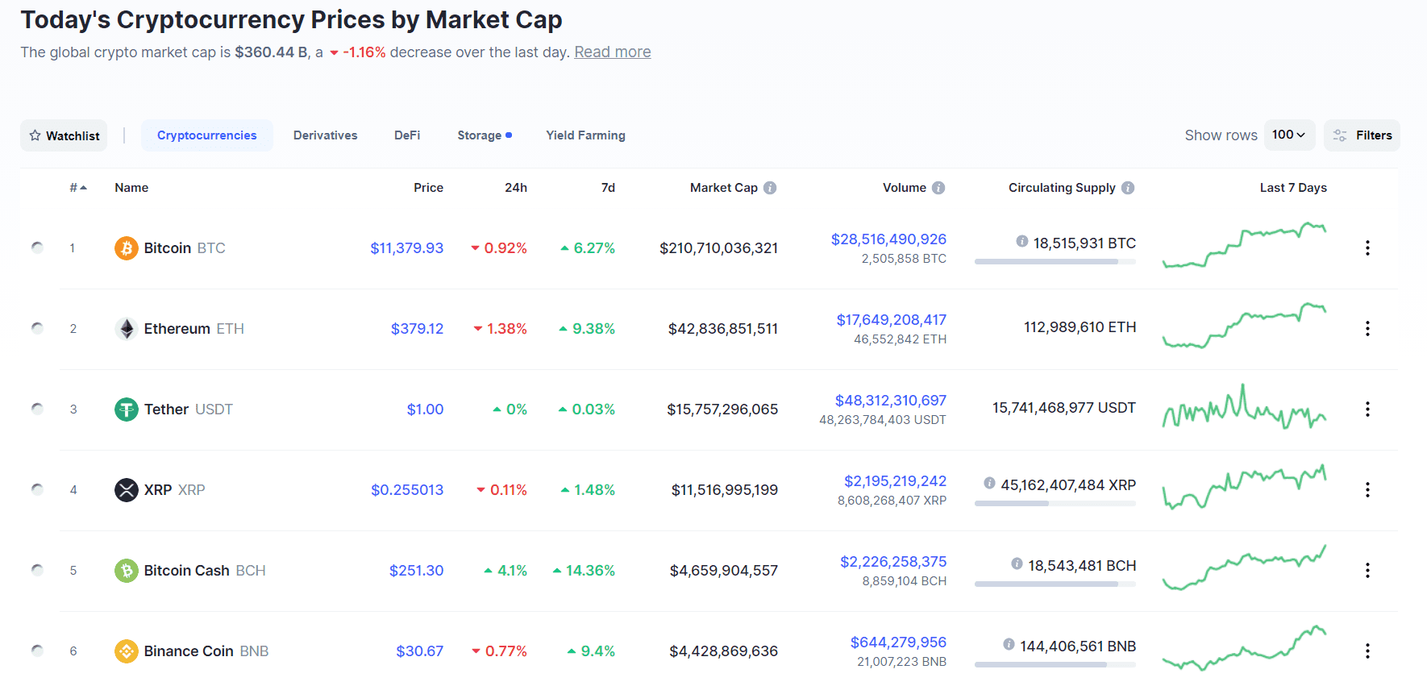Screen dimensions: 1427x686
Task: Click the XRP black logo icon
Action: click(126, 490)
